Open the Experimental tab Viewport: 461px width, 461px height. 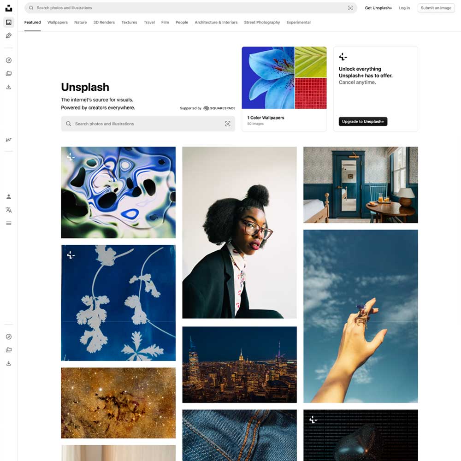pyautogui.click(x=298, y=22)
